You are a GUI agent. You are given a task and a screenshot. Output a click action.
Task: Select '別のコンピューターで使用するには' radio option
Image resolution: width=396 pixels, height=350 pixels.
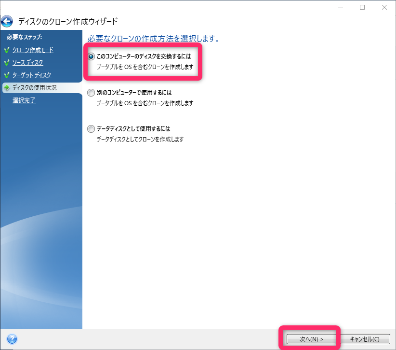coord(91,93)
